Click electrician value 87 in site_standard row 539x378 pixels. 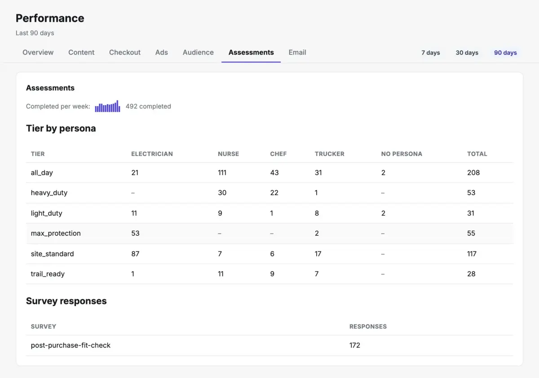pyautogui.click(x=135, y=254)
